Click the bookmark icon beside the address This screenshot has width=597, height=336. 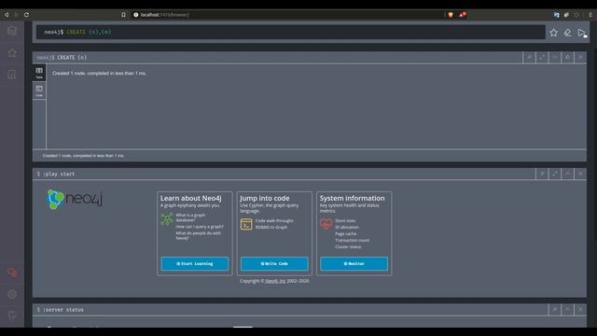click(x=123, y=15)
